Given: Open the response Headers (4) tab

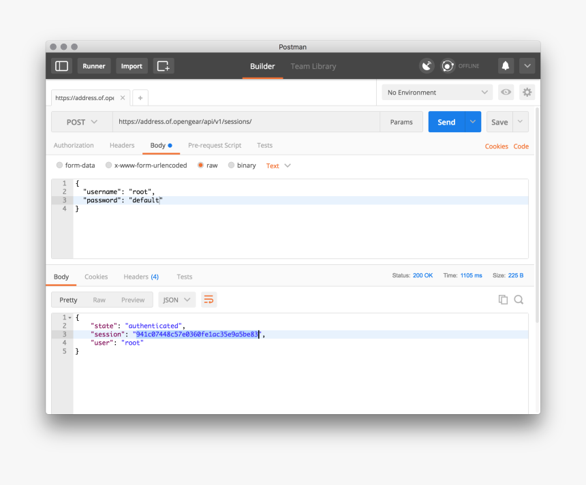Looking at the screenshot, I should 141,277.
